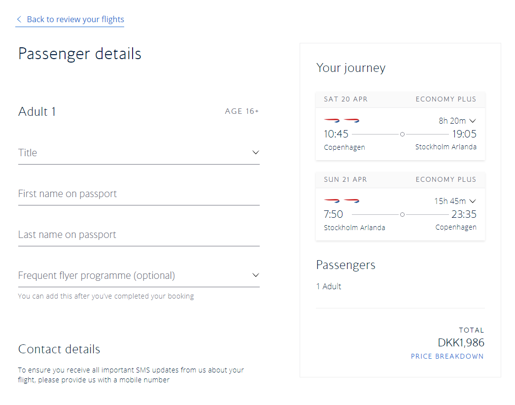
Task: Go back to review your flights
Action: click(x=75, y=20)
